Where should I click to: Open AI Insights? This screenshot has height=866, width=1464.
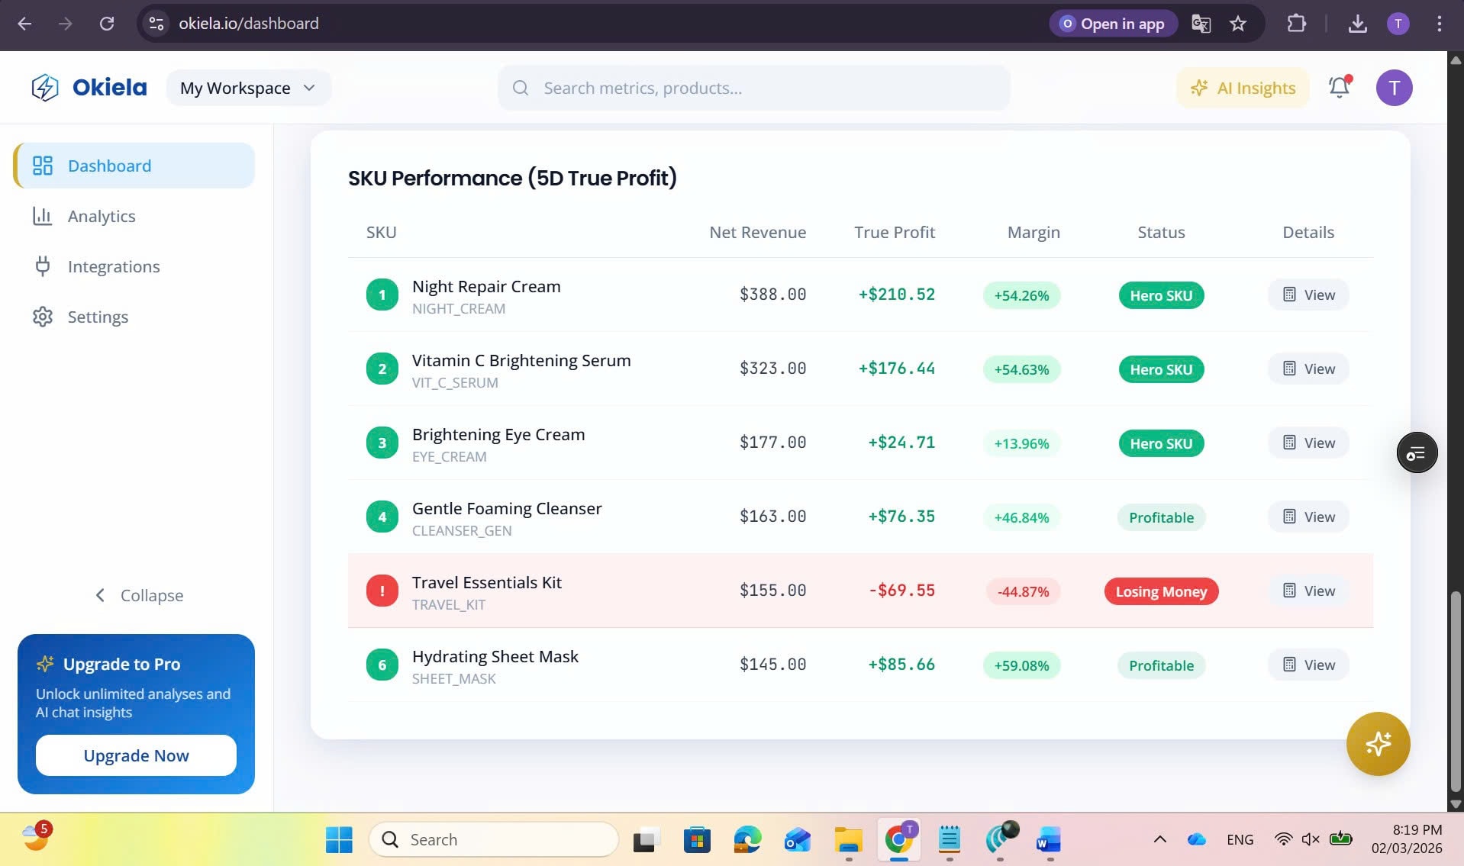1242,87
